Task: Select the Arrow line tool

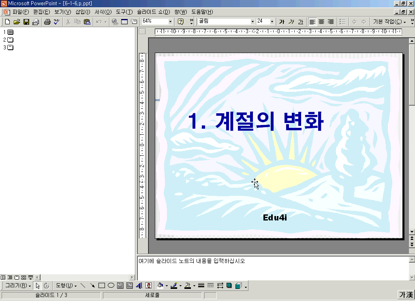Action: click(x=92, y=286)
